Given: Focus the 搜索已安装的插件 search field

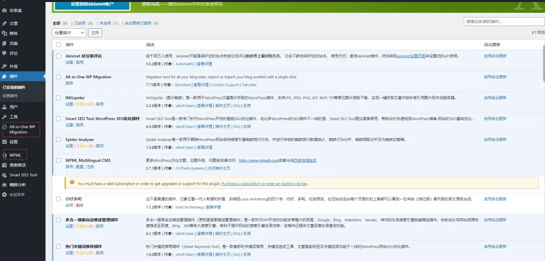Looking at the screenshot, I should click(x=504, y=22).
